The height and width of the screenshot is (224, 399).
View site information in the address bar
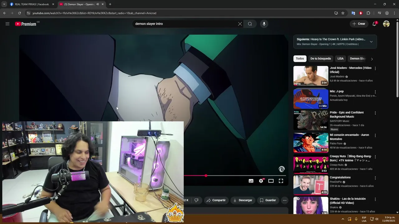pyautogui.click(x=28, y=13)
